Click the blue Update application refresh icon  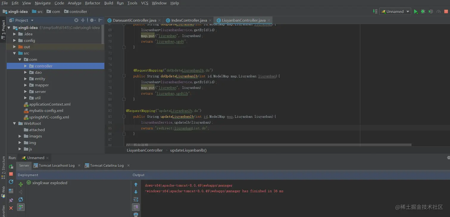(x=11, y=181)
